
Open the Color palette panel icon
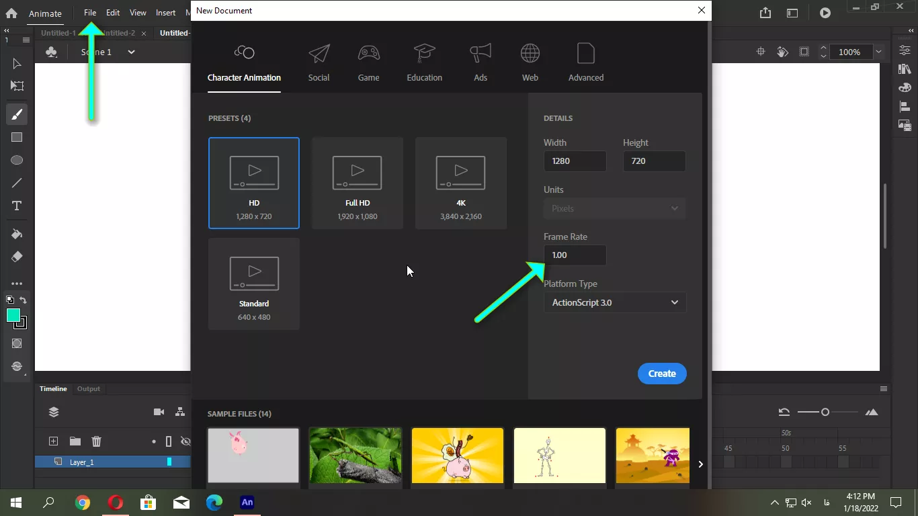[x=905, y=87]
